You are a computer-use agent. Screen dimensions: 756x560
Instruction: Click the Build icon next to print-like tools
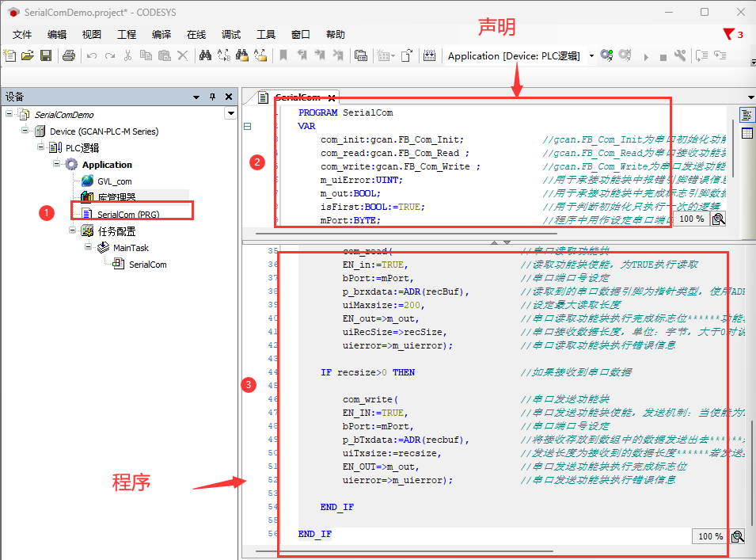[430, 55]
